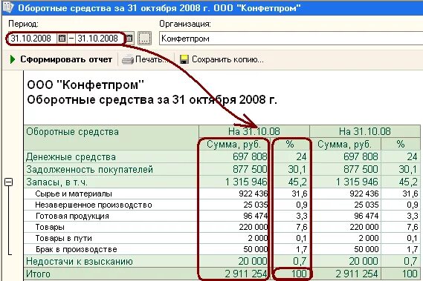
Task: Click 220 000 in first sum column
Action: click(253, 227)
